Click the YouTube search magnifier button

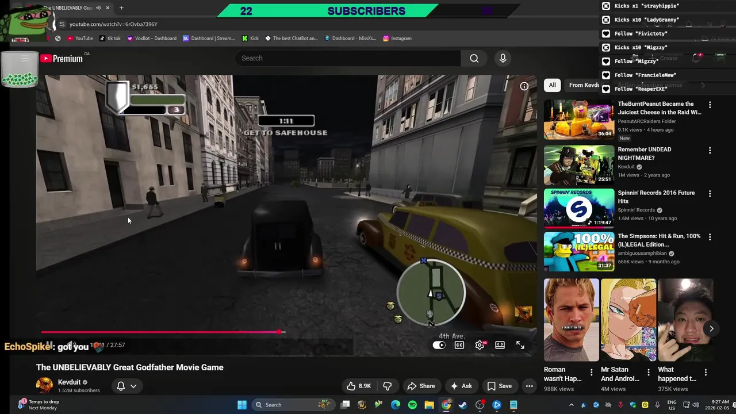(x=474, y=58)
